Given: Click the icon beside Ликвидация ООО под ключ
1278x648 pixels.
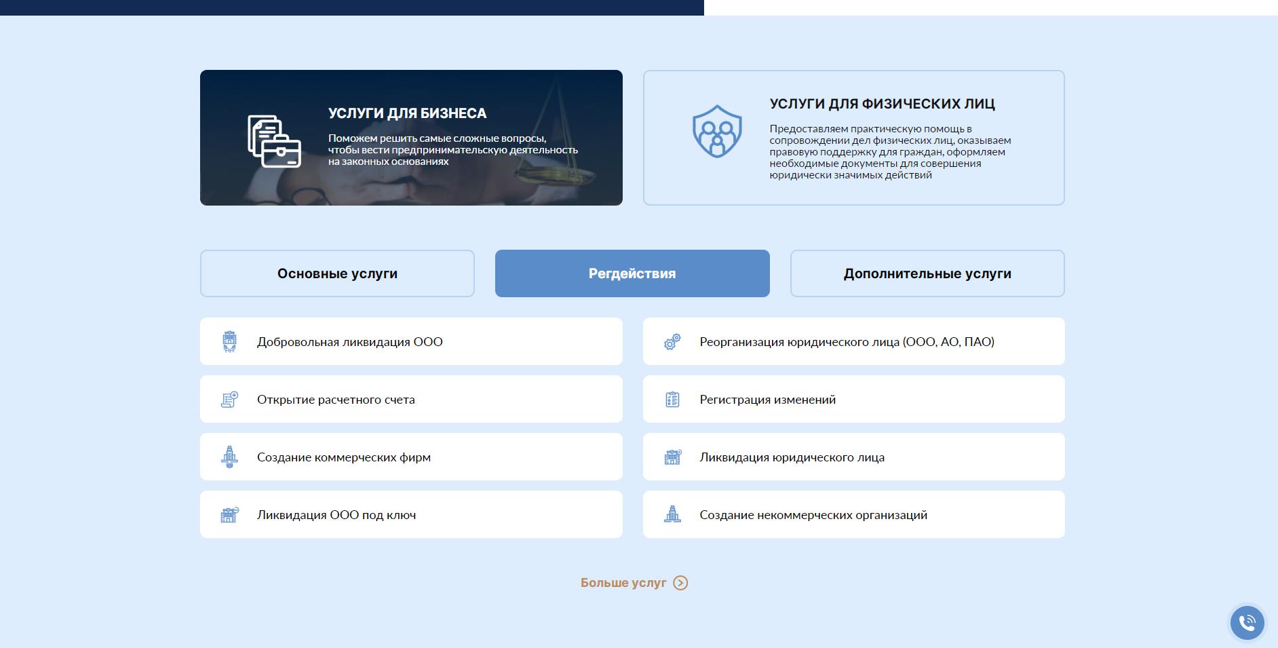Looking at the screenshot, I should pyautogui.click(x=230, y=514).
